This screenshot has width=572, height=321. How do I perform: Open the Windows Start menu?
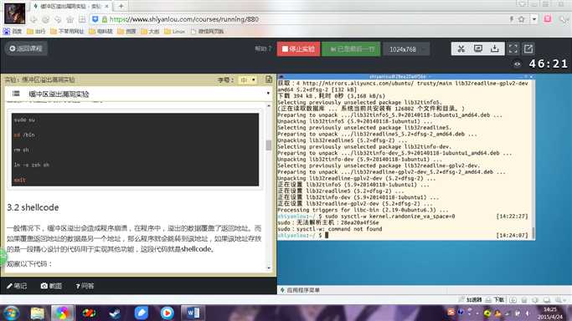(11, 313)
